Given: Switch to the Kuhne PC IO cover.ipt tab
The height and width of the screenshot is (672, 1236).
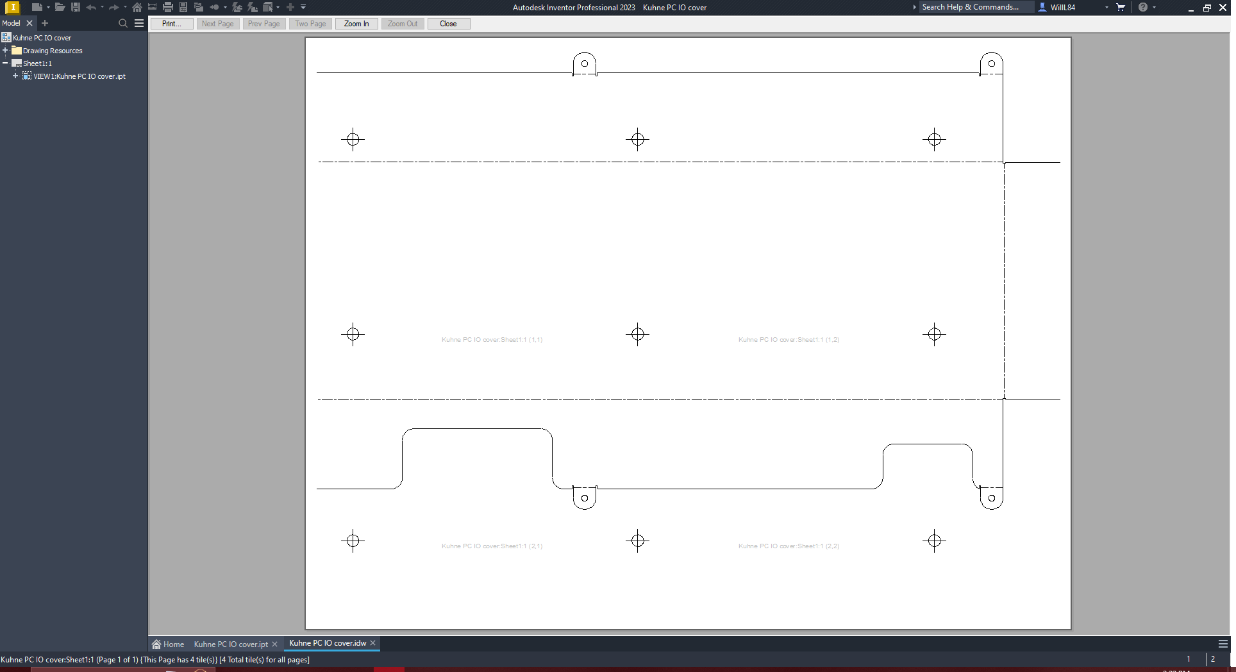Looking at the screenshot, I should tap(230, 644).
